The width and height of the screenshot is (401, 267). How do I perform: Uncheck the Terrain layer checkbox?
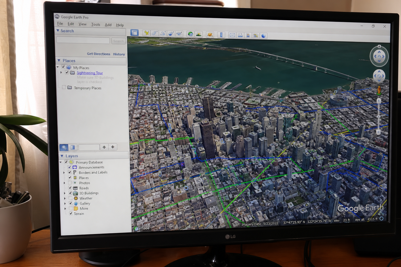coord(71,213)
